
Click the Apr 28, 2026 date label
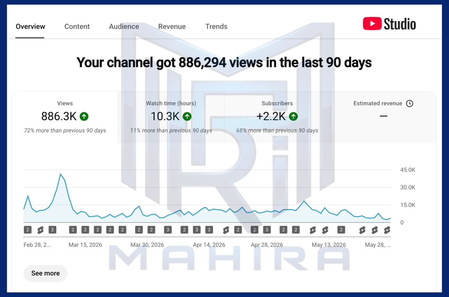pos(267,245)
